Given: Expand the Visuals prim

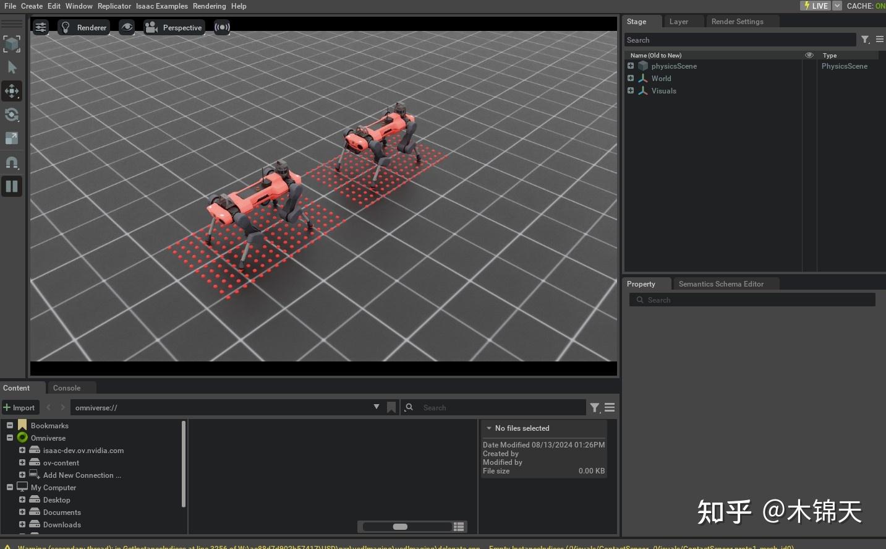Looking at the screenshot, I should coord(631,90).
